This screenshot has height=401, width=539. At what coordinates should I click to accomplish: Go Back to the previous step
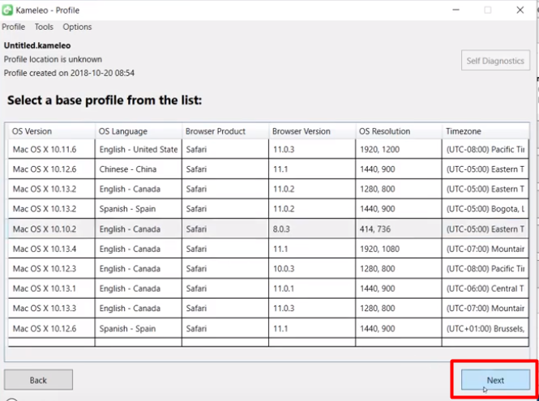tap(38, 380)
